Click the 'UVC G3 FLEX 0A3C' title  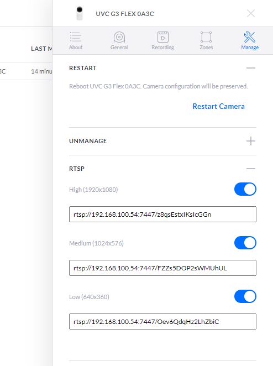[x=125, y=14]
